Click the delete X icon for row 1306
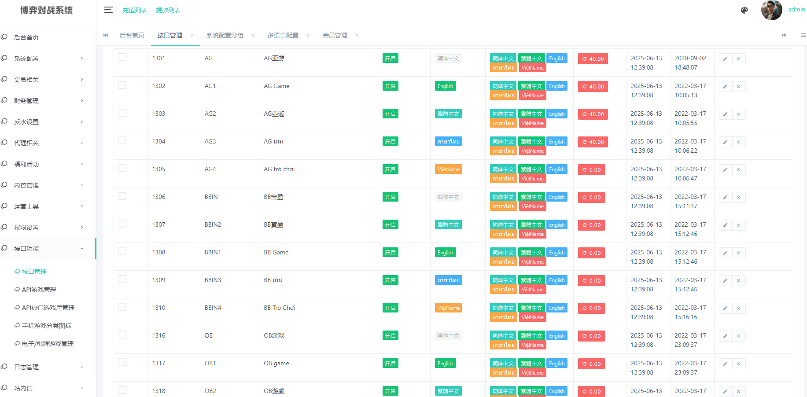 pos(738,197)
